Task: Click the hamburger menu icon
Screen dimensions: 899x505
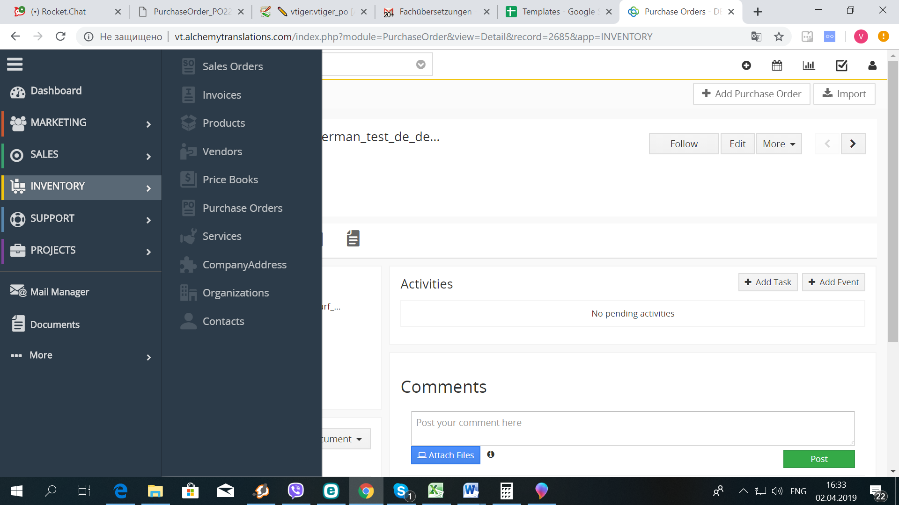Action: [x=15, y=64]
